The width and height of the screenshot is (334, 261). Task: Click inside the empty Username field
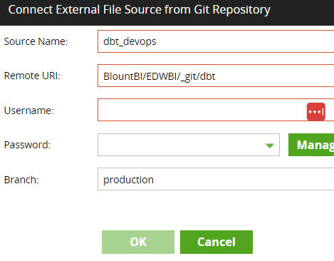coord(202,110)
